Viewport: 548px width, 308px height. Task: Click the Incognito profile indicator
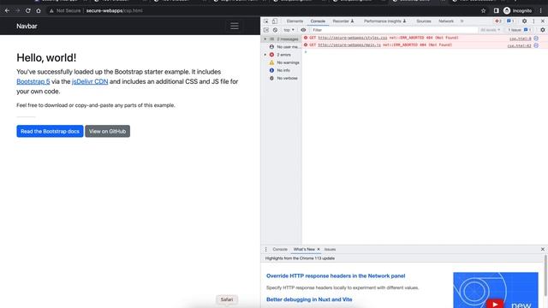pos(517,11)
